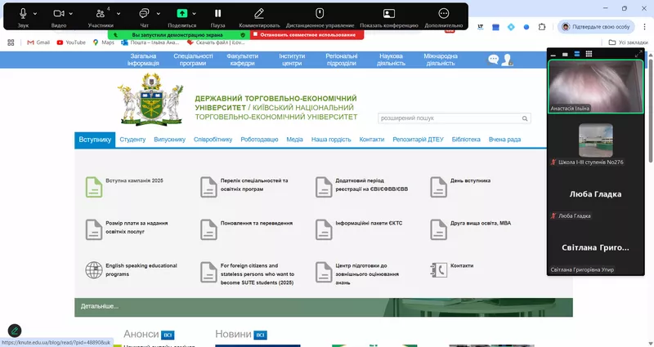Open Загальна інформація menu

pos(143,60)
